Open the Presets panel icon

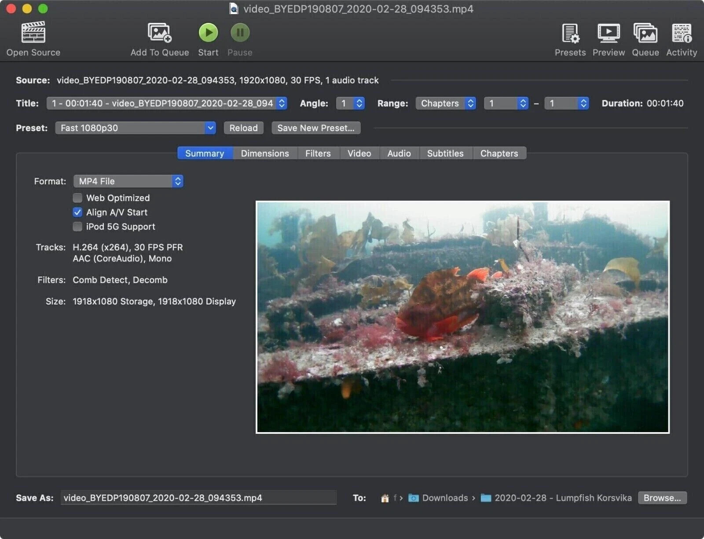point(570,32)
